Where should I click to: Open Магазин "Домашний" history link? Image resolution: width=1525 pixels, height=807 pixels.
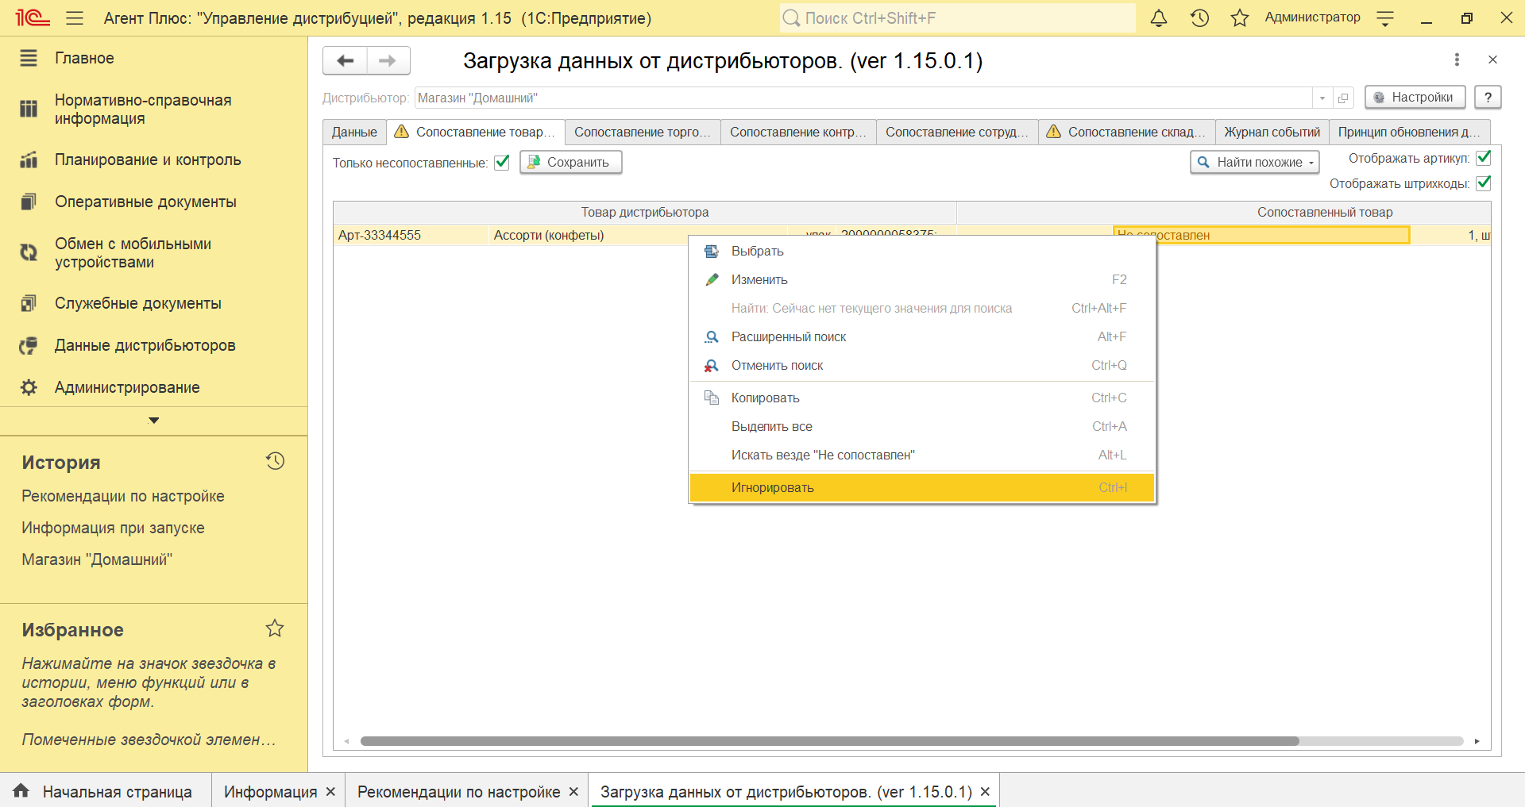[97, 559]
